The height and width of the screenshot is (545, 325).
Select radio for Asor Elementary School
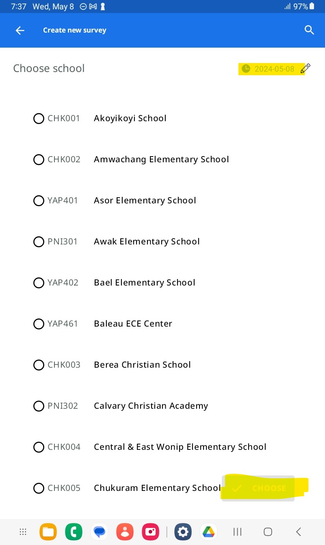coord(39,201)
